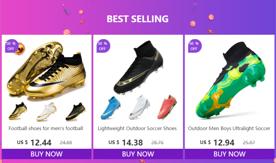Open the Football shoes for men's football title

pos(46,128)
